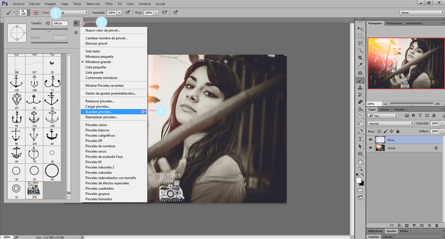Select the Blur tool
The width and height of the screenshot is (445, 239).
pyautogui.click(x=360, y=116)
